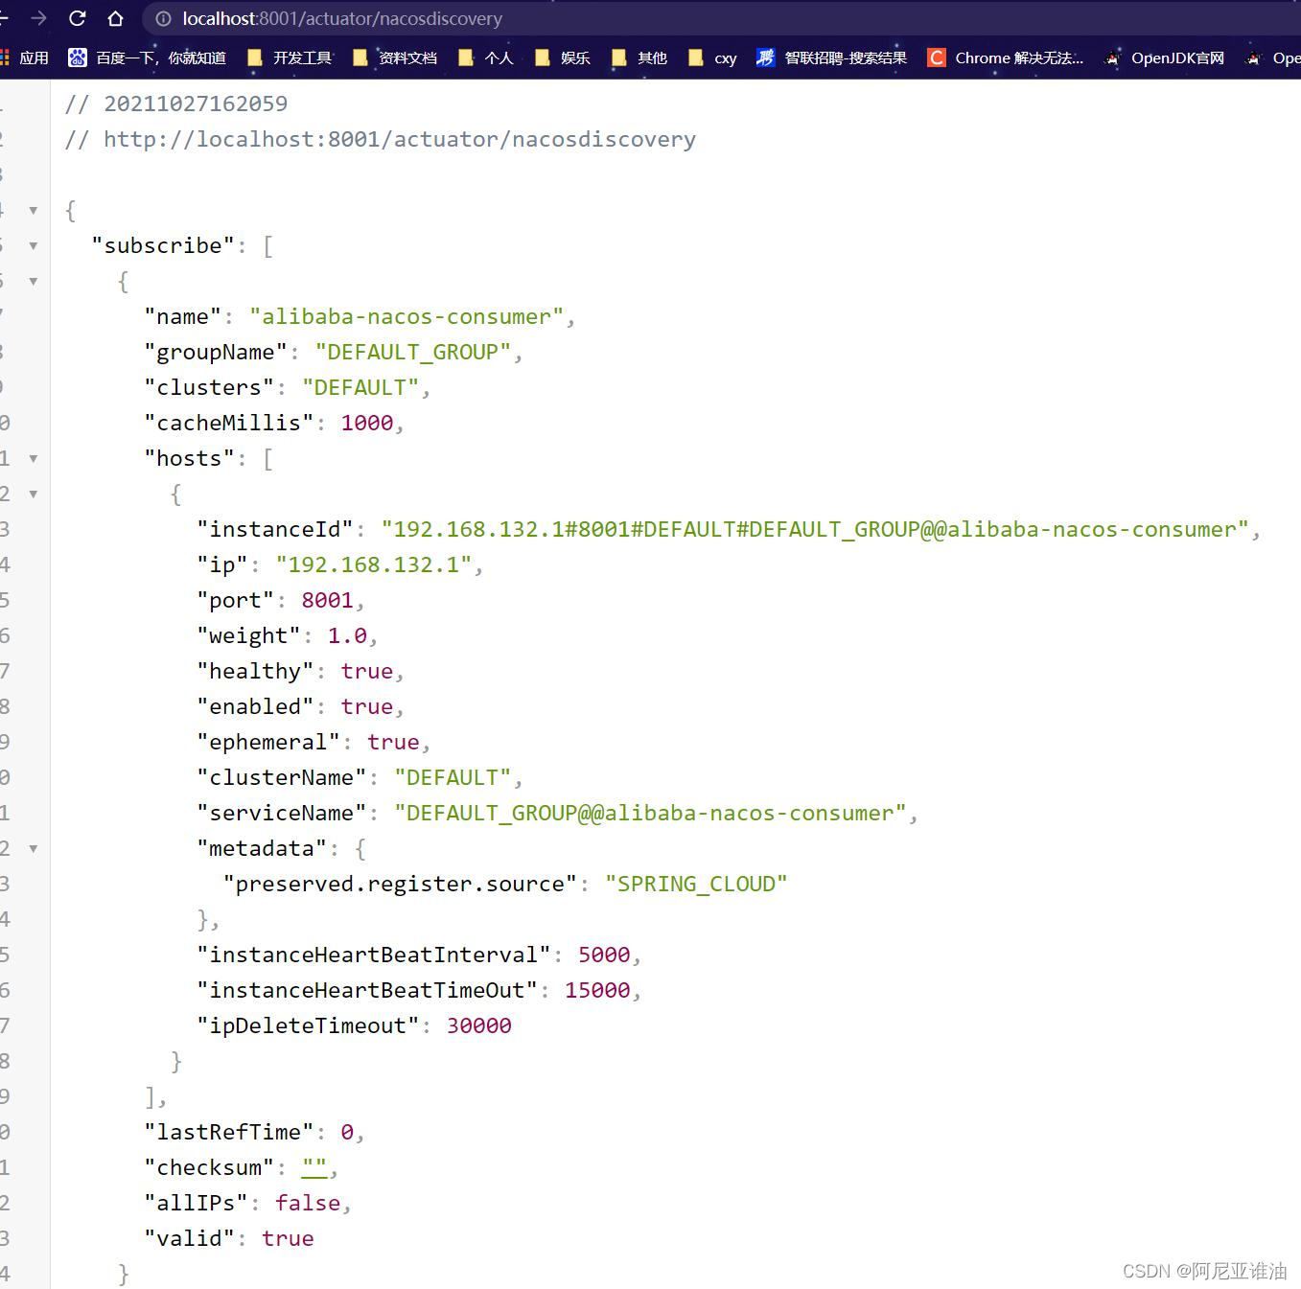Click the "alibaba-nacos-consumer" name value
Screen dimensions: 1301x1289
coord(407,316)
